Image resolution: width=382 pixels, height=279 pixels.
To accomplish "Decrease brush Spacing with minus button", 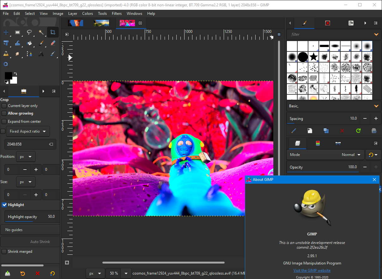I will [x=365, y=119].
